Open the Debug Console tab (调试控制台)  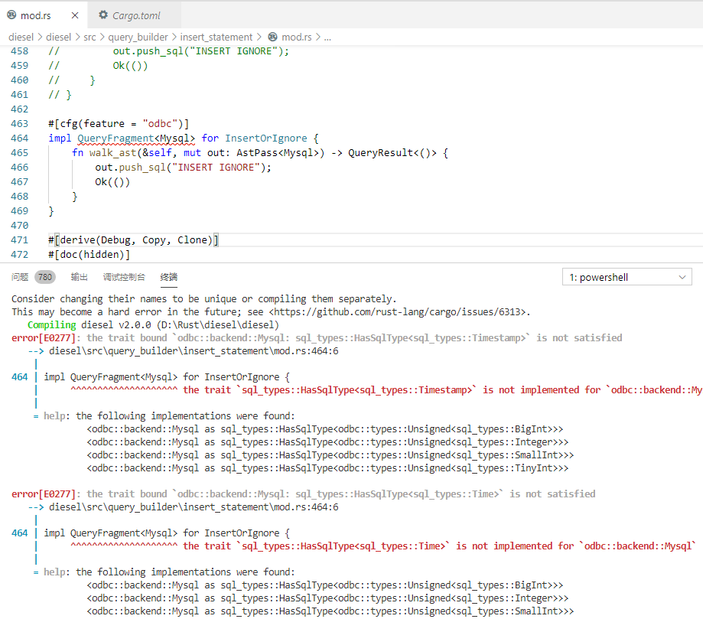tap(124, 277)
